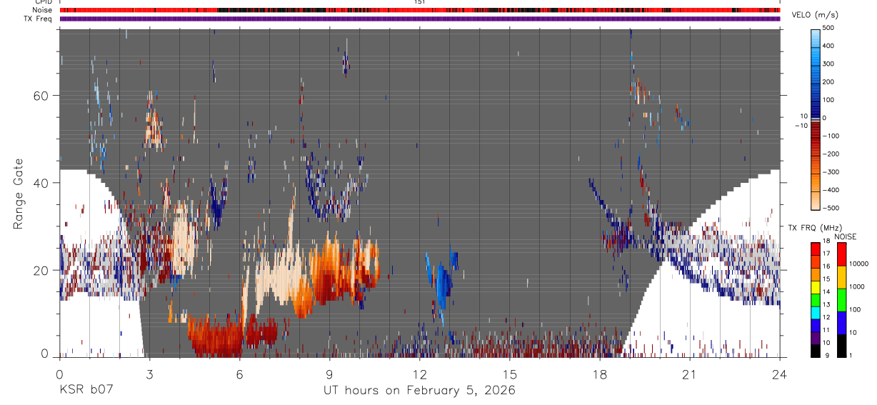Click the 12 MHz tick label
The width and height of the screenshot is (877, 405).
tap(826, 317)
